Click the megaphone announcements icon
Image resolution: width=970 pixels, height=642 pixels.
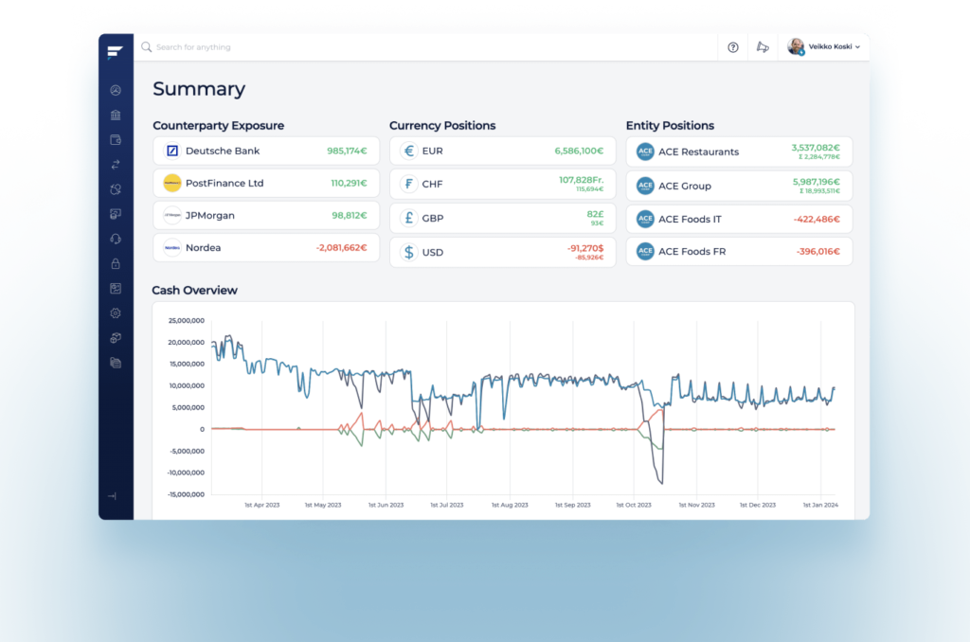tap(763, 46)
